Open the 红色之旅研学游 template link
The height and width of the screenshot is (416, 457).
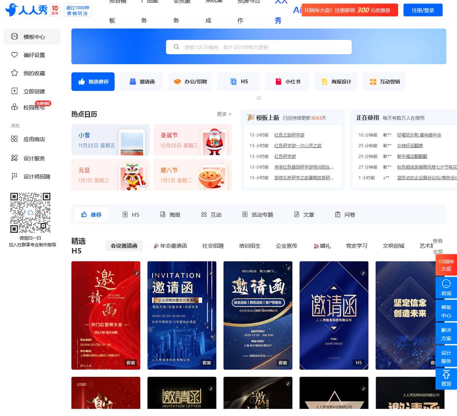tap(289, 135)
